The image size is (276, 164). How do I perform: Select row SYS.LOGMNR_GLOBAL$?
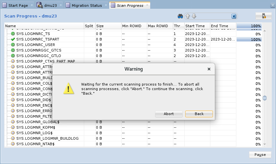tap(133, 122)
